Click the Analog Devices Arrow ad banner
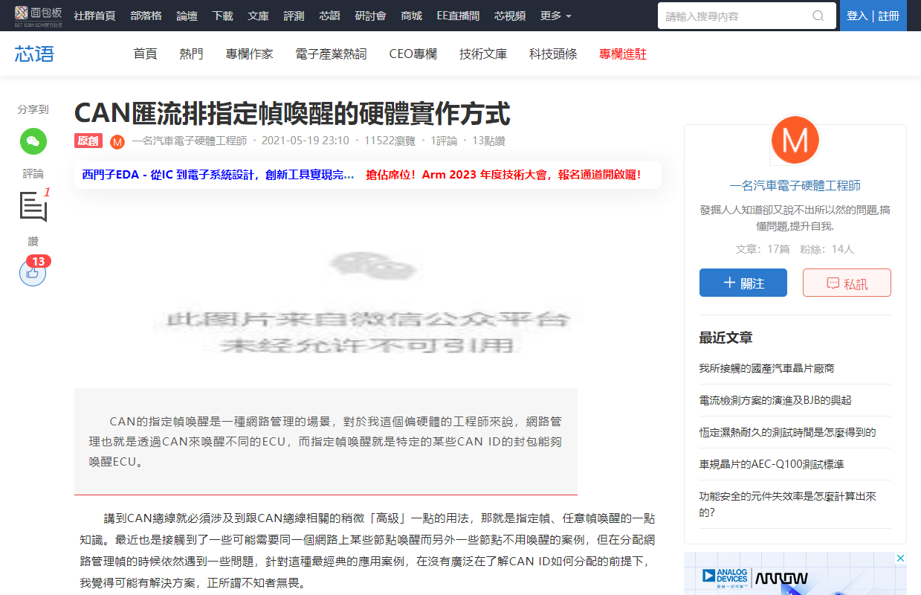Viewport: 921px width, 595px height. pos(795,573)
